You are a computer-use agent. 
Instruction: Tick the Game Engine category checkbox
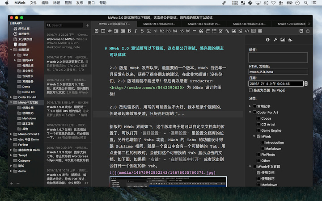[x=258, y=130]
